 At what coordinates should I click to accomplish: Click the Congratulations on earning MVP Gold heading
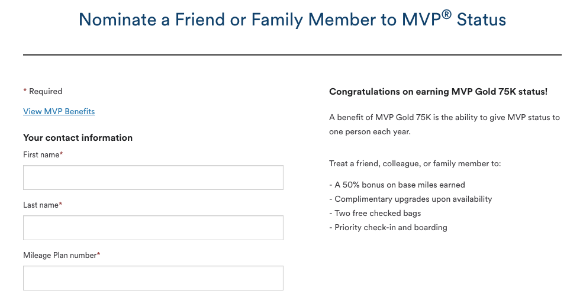(438, 92)
